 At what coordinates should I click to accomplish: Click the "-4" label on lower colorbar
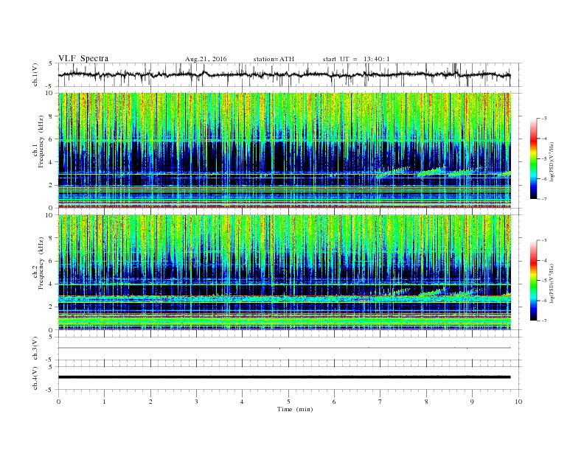click(544, 260)
